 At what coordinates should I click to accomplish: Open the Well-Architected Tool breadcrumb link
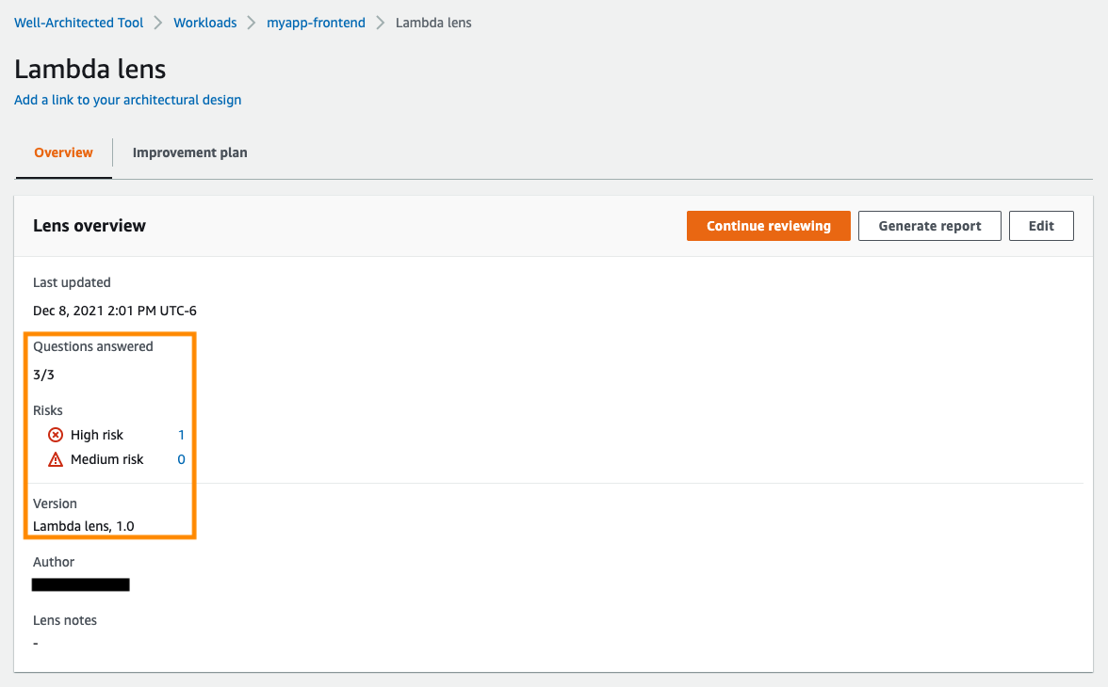pos(78,23)
